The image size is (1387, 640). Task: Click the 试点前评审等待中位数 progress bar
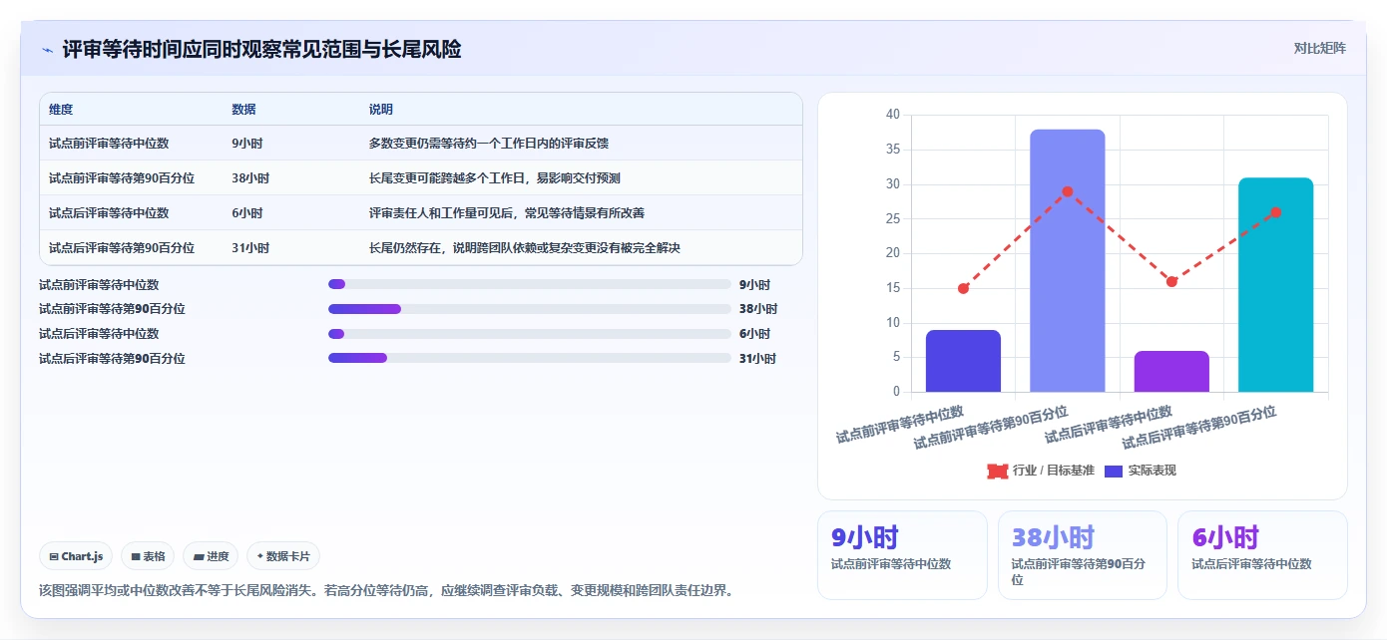click(530, 285)
